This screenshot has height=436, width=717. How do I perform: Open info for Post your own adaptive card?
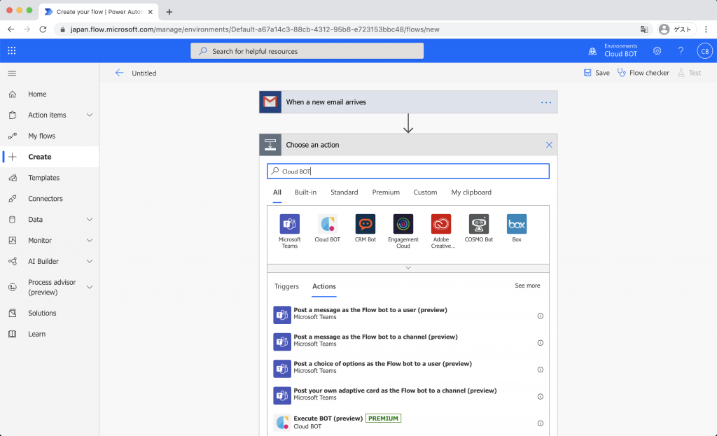(540, 397)
